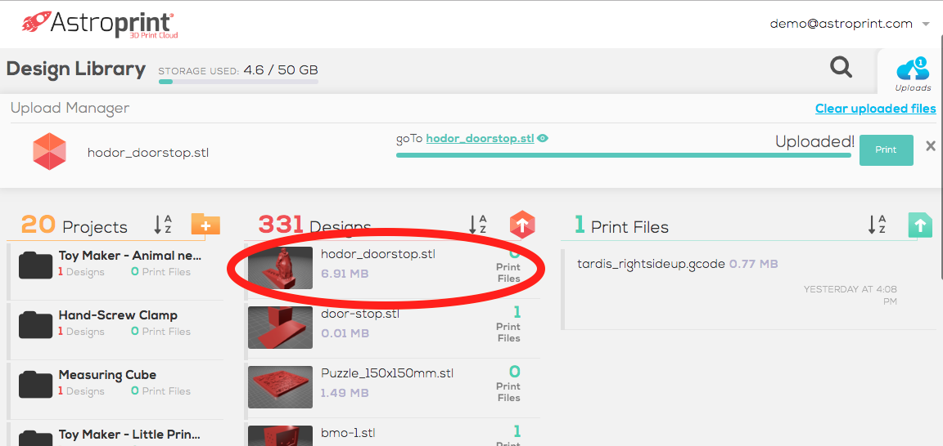Click the storage used progress bar

pyautogui.click(x=238, y=82)
